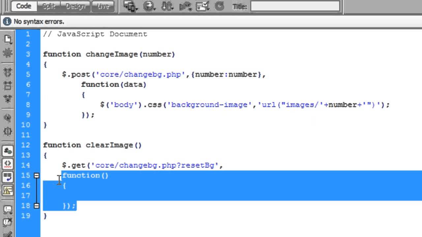422x237 pixels.
Task: Click the info icon beside No syntax errors
Action: pos(7,22)
